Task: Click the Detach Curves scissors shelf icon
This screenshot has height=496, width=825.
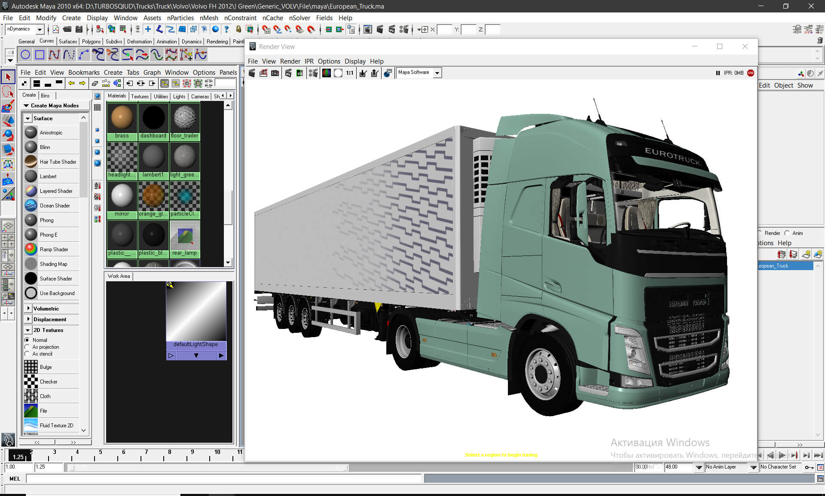Action: (113, 55)
